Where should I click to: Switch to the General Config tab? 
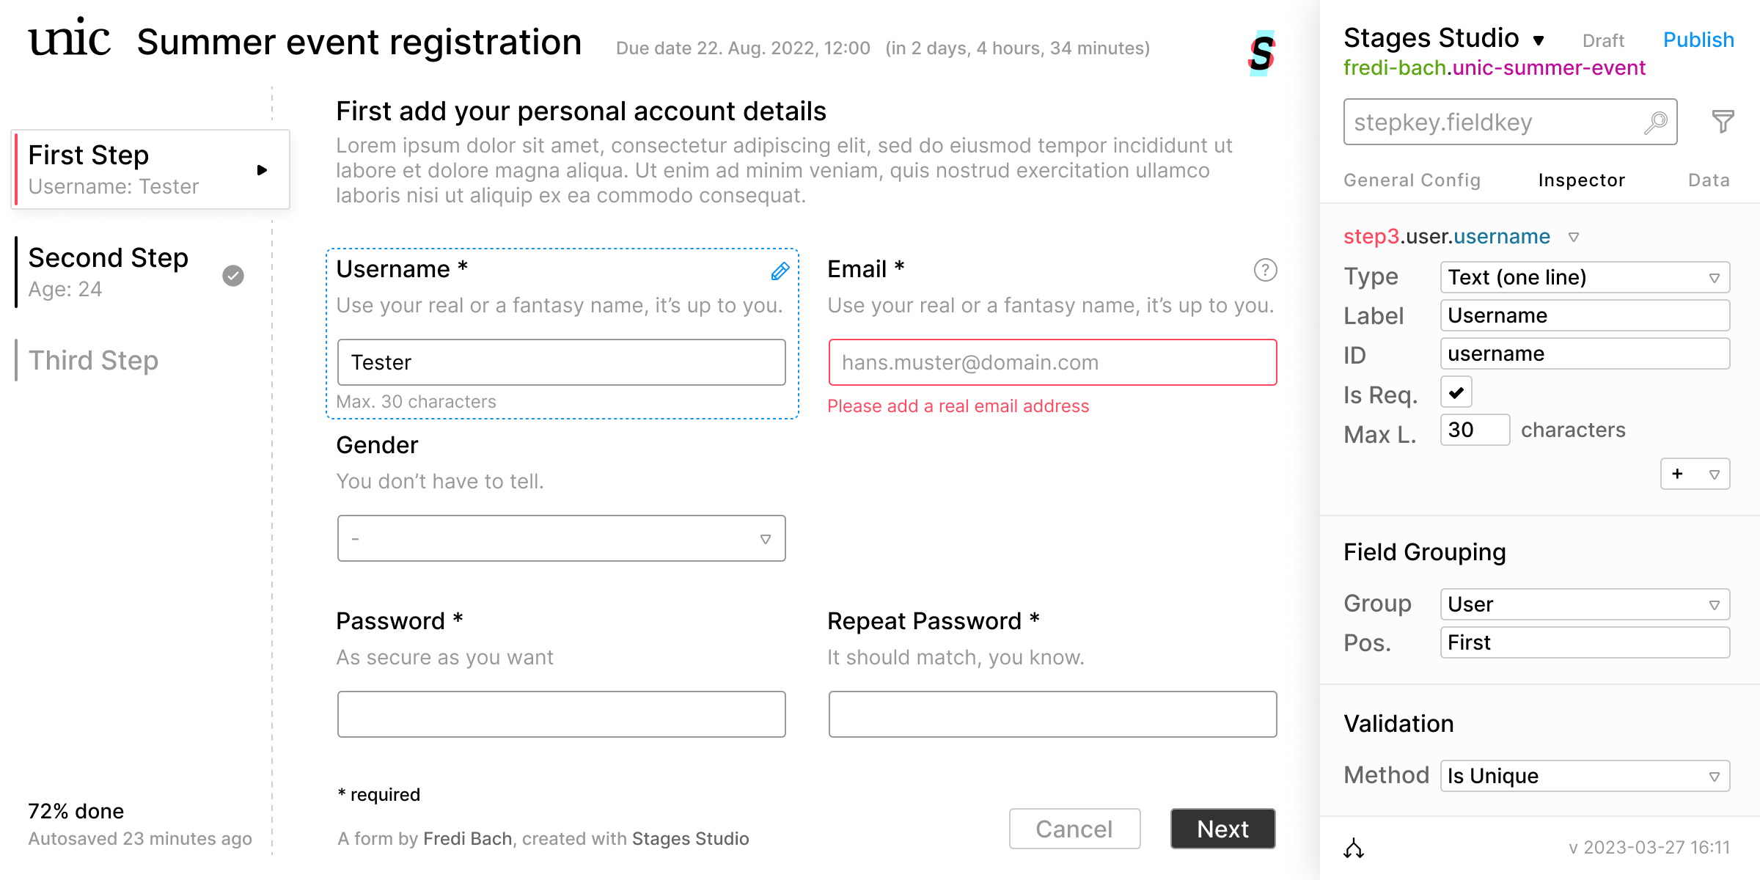[1412, 180]
